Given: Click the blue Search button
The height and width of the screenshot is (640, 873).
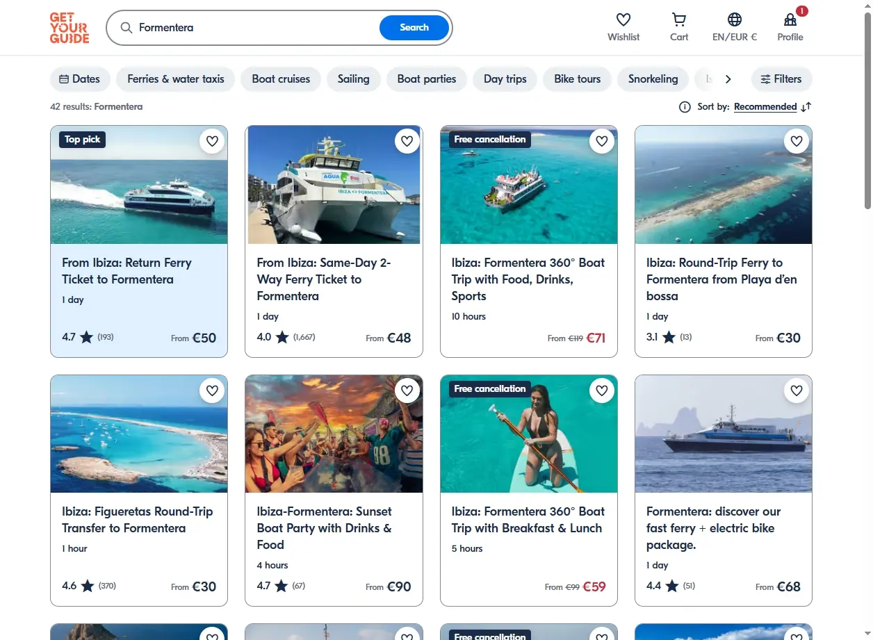Looking at the screenshot, I should point(414,28).
